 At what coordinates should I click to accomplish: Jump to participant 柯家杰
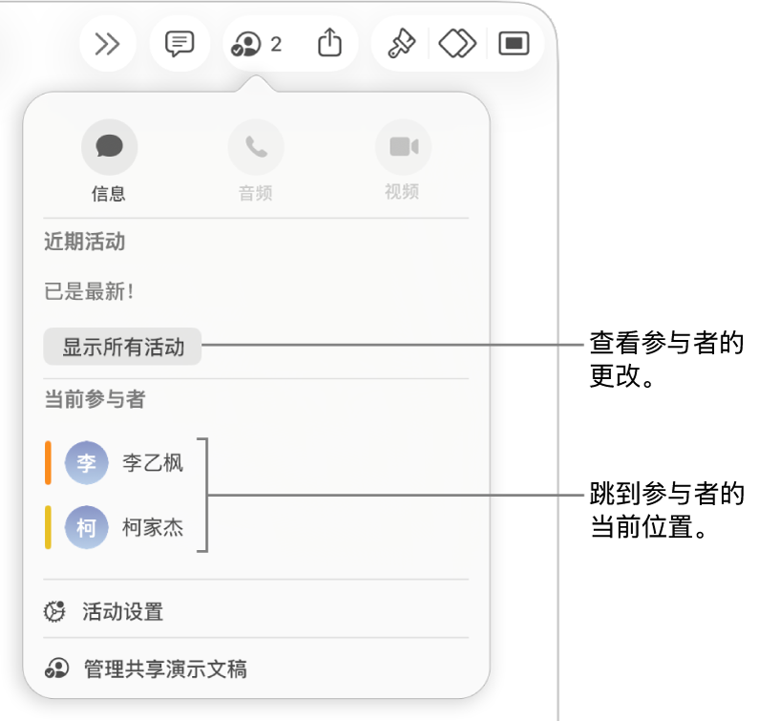click(115, 528)
